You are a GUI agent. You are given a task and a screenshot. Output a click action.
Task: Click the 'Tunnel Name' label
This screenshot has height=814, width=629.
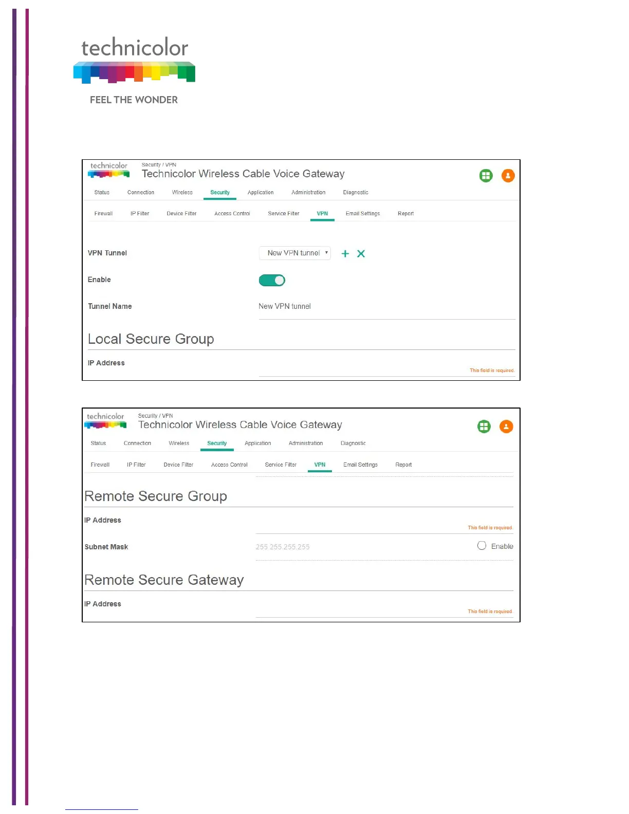pos(110,306)
